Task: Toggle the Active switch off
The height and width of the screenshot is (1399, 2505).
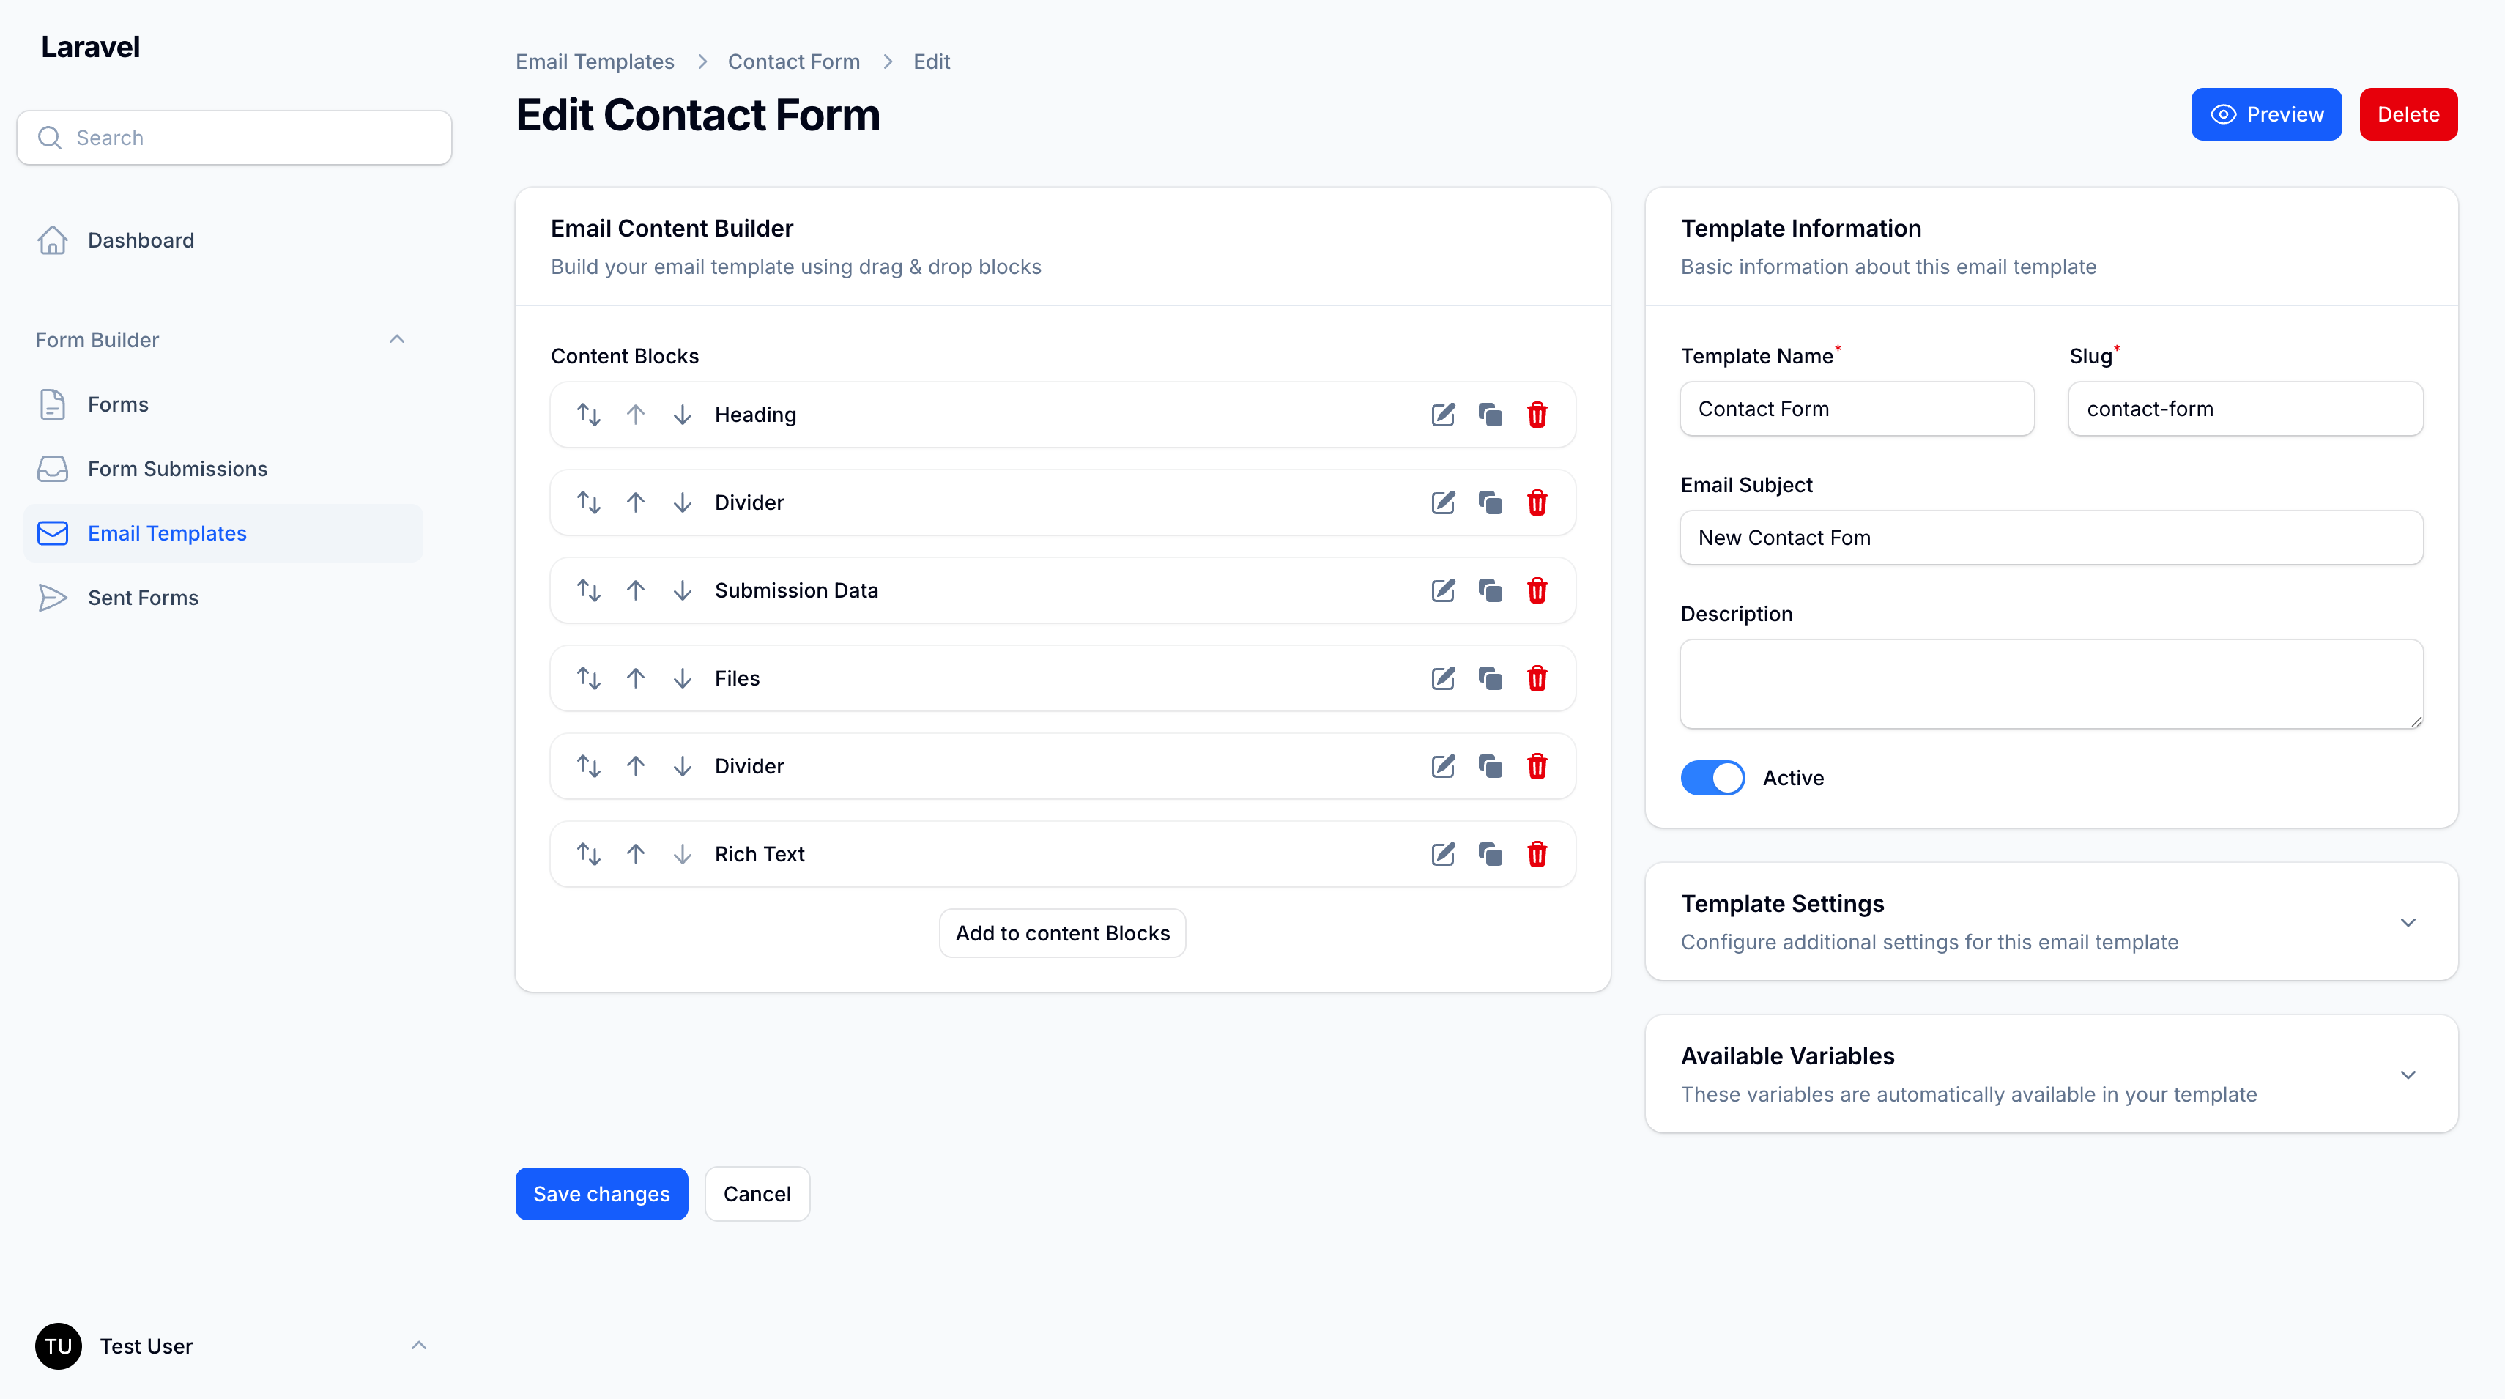Action: (1712, 778)
